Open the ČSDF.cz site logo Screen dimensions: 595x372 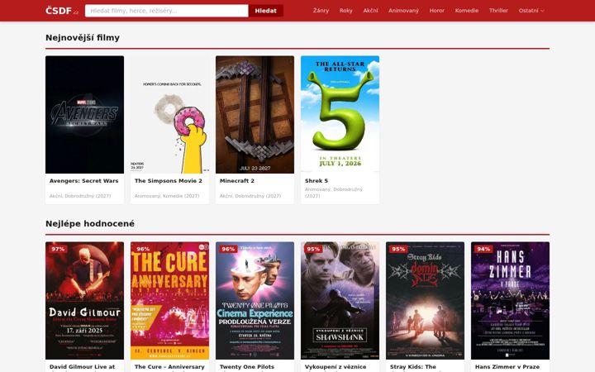pyautogui.click(x=62, y=11)
